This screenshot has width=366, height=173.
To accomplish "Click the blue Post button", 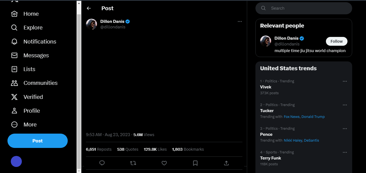I will 38,141.
